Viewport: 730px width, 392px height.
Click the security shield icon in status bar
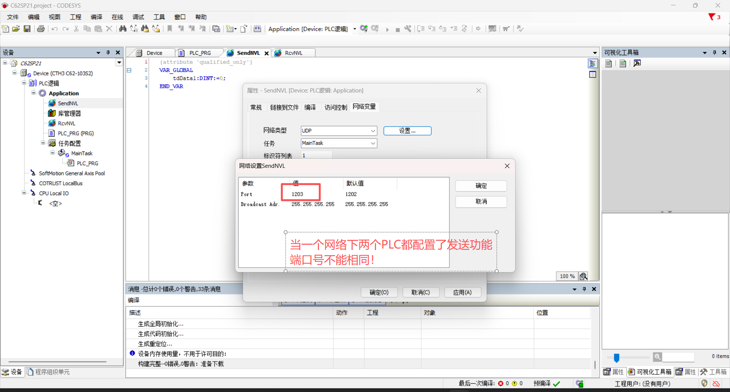[x=705, y=384]
